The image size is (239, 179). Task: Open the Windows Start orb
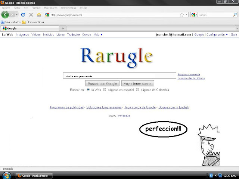7,176
